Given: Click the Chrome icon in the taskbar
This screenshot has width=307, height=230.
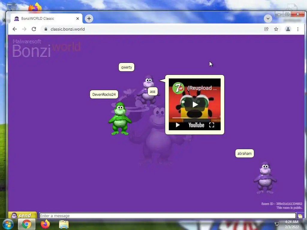Looking at the screenshot, I should (x=27, y=224).
